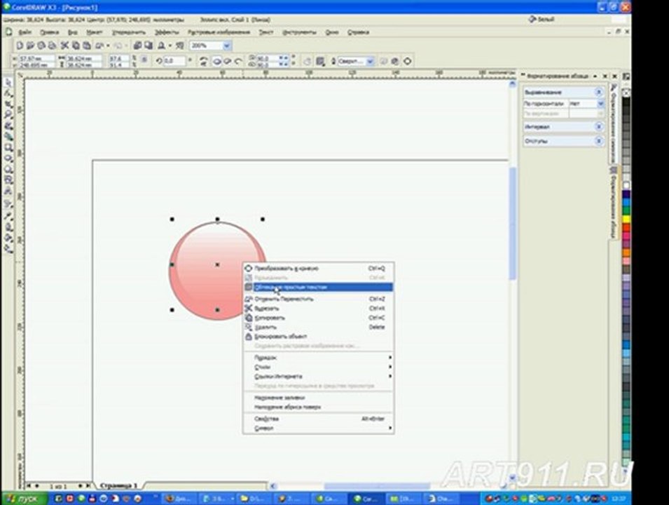The width and height of the screenshot is (669, 505).
Task: Click the Save toolbar icon
Action: click(41, 46)
